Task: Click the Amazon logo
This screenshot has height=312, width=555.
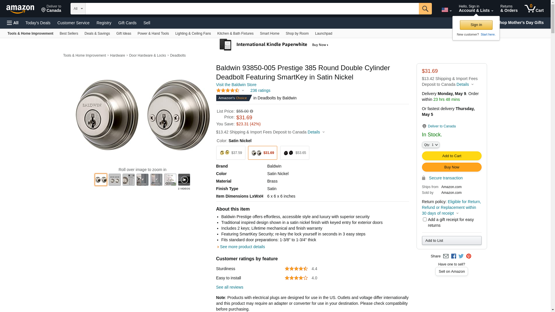Action: click(20, 9)
